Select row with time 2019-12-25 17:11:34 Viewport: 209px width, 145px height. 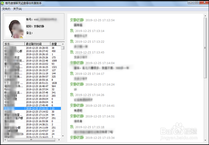point(32,115)
